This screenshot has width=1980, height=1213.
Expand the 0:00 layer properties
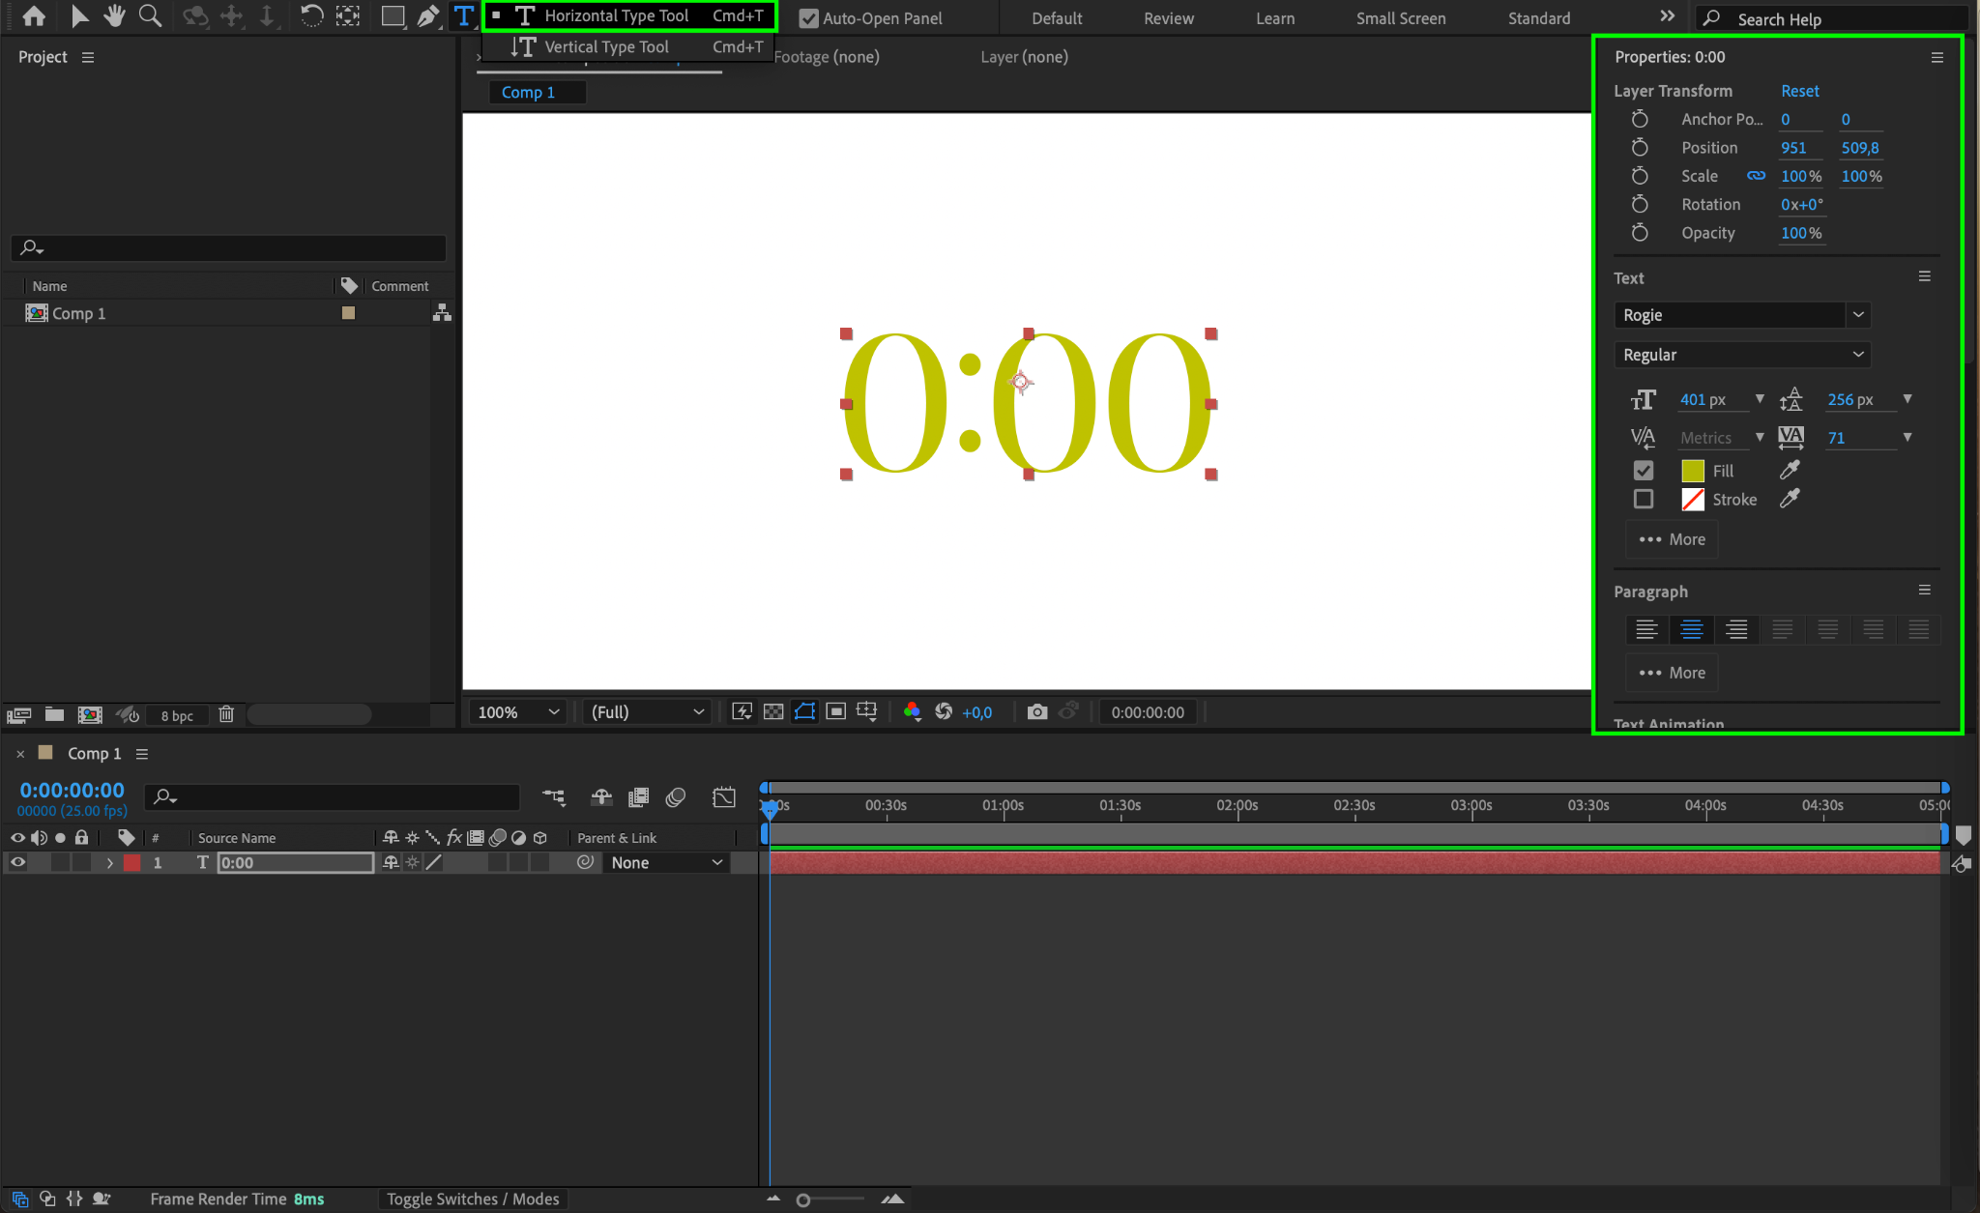point(109,863)
